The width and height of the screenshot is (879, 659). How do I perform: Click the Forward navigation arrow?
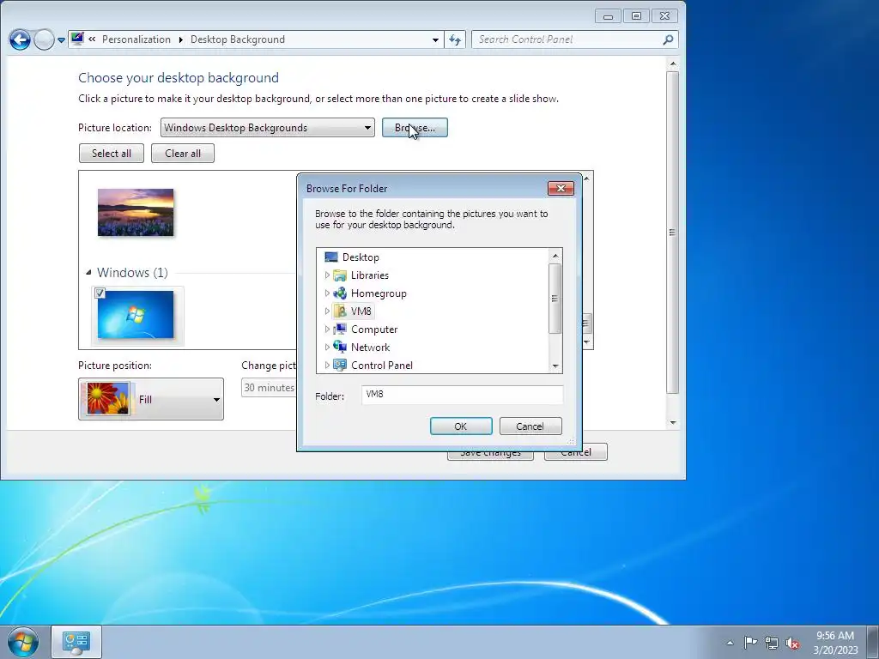(x=44, y=39)
